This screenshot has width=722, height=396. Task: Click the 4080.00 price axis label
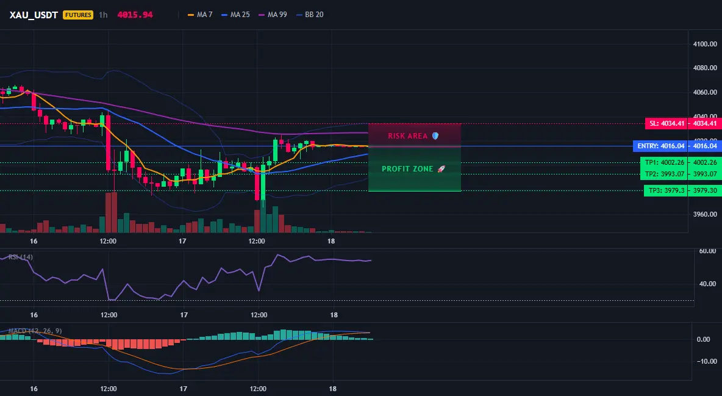click(x=705, y=68)
